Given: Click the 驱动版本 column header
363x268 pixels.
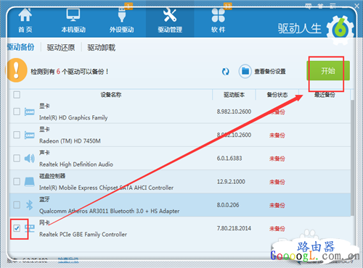Looking at the screenshot, I should click(x=234, y=95).
